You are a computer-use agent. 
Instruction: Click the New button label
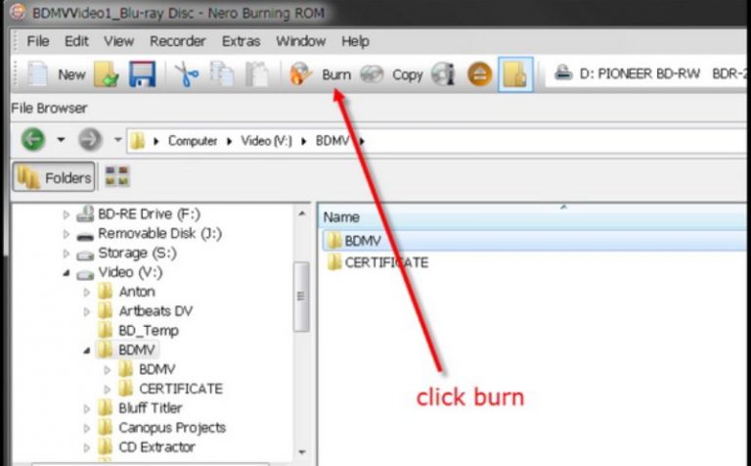[71, 74]
